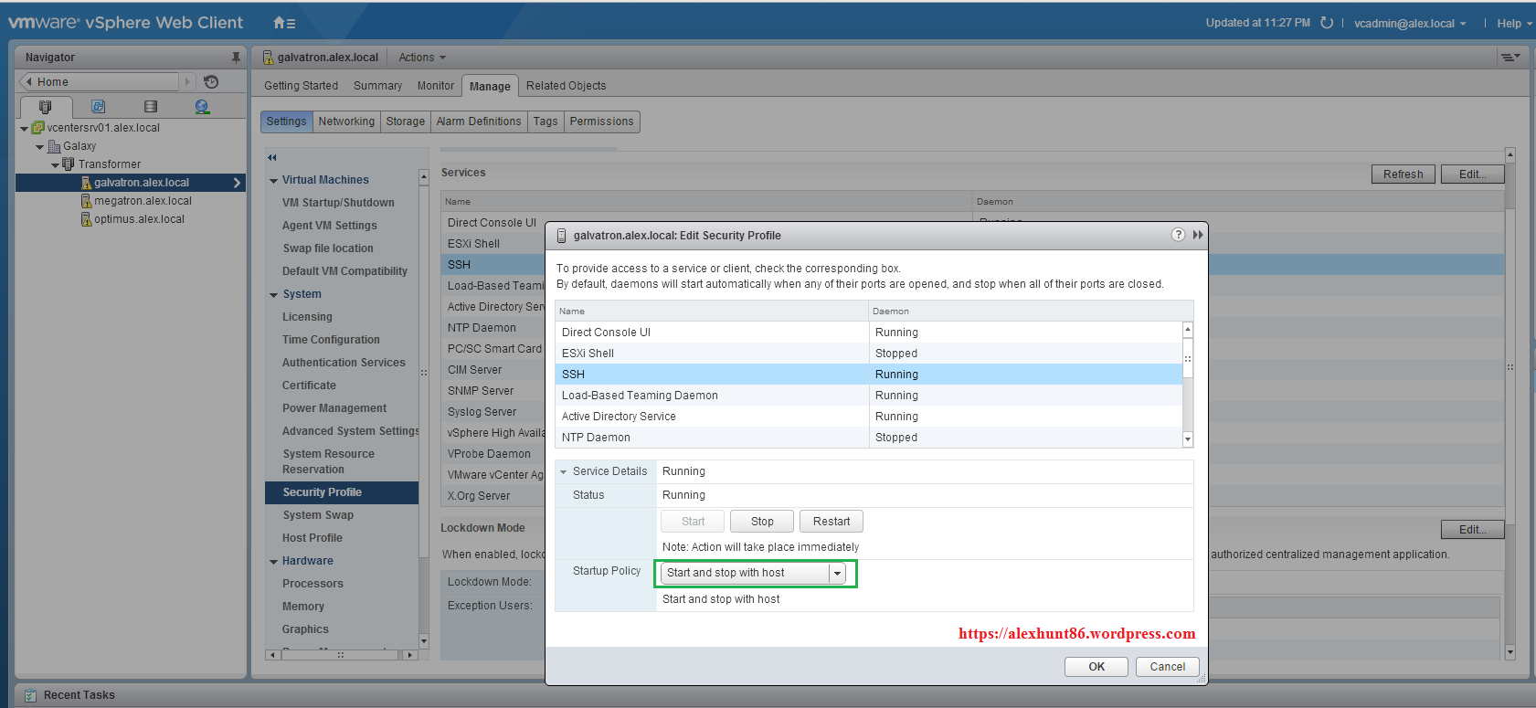The width and height of the screenshot is (1536, 708).
Task: Select the NTP Daemon row in dialog
Action: 712,438
